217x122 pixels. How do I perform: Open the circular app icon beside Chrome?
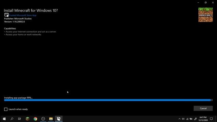[43, 119]
